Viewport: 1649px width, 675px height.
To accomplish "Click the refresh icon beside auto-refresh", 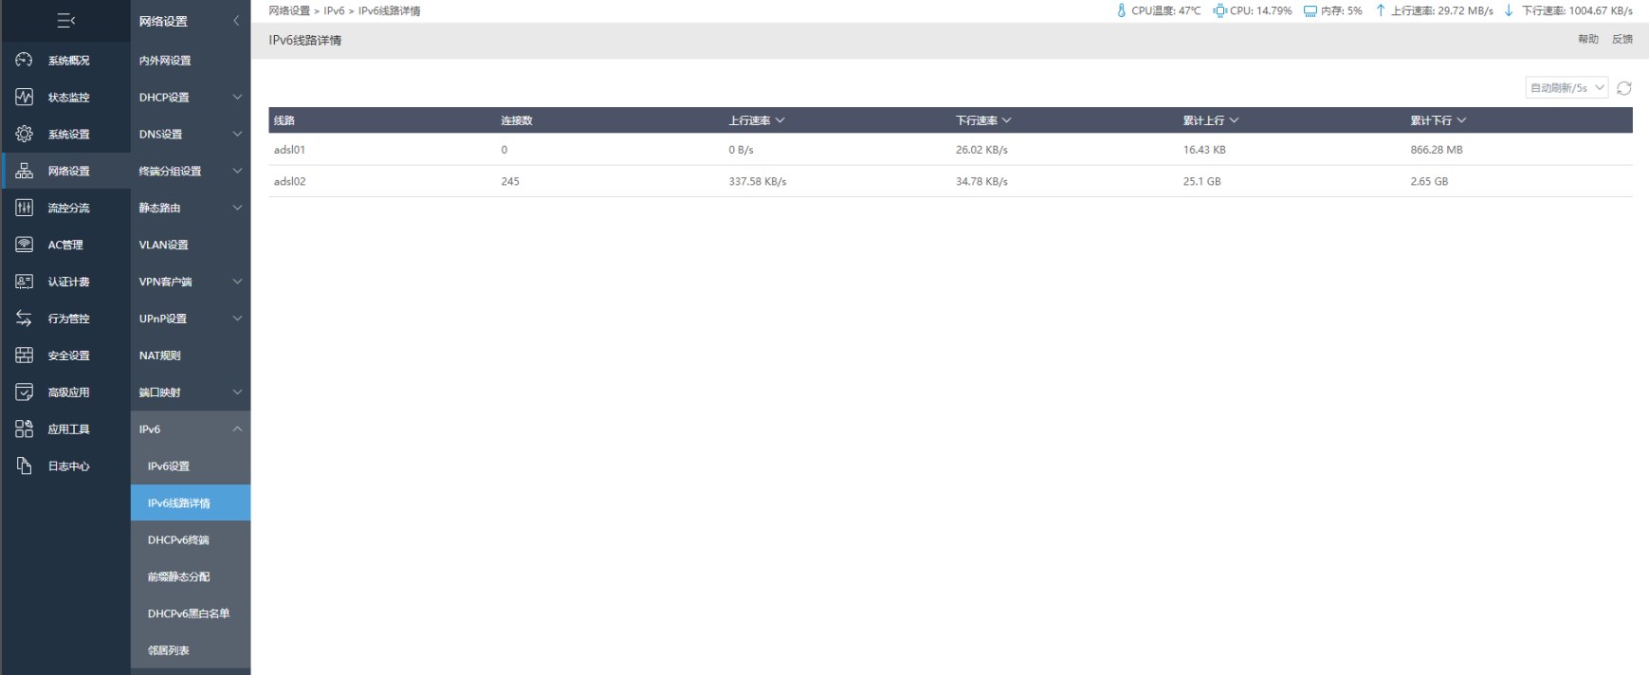I will [1623, 88].
